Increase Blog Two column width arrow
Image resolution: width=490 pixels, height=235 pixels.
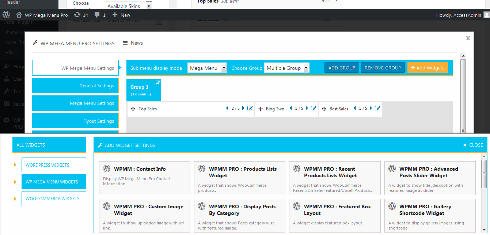[307, 108]
